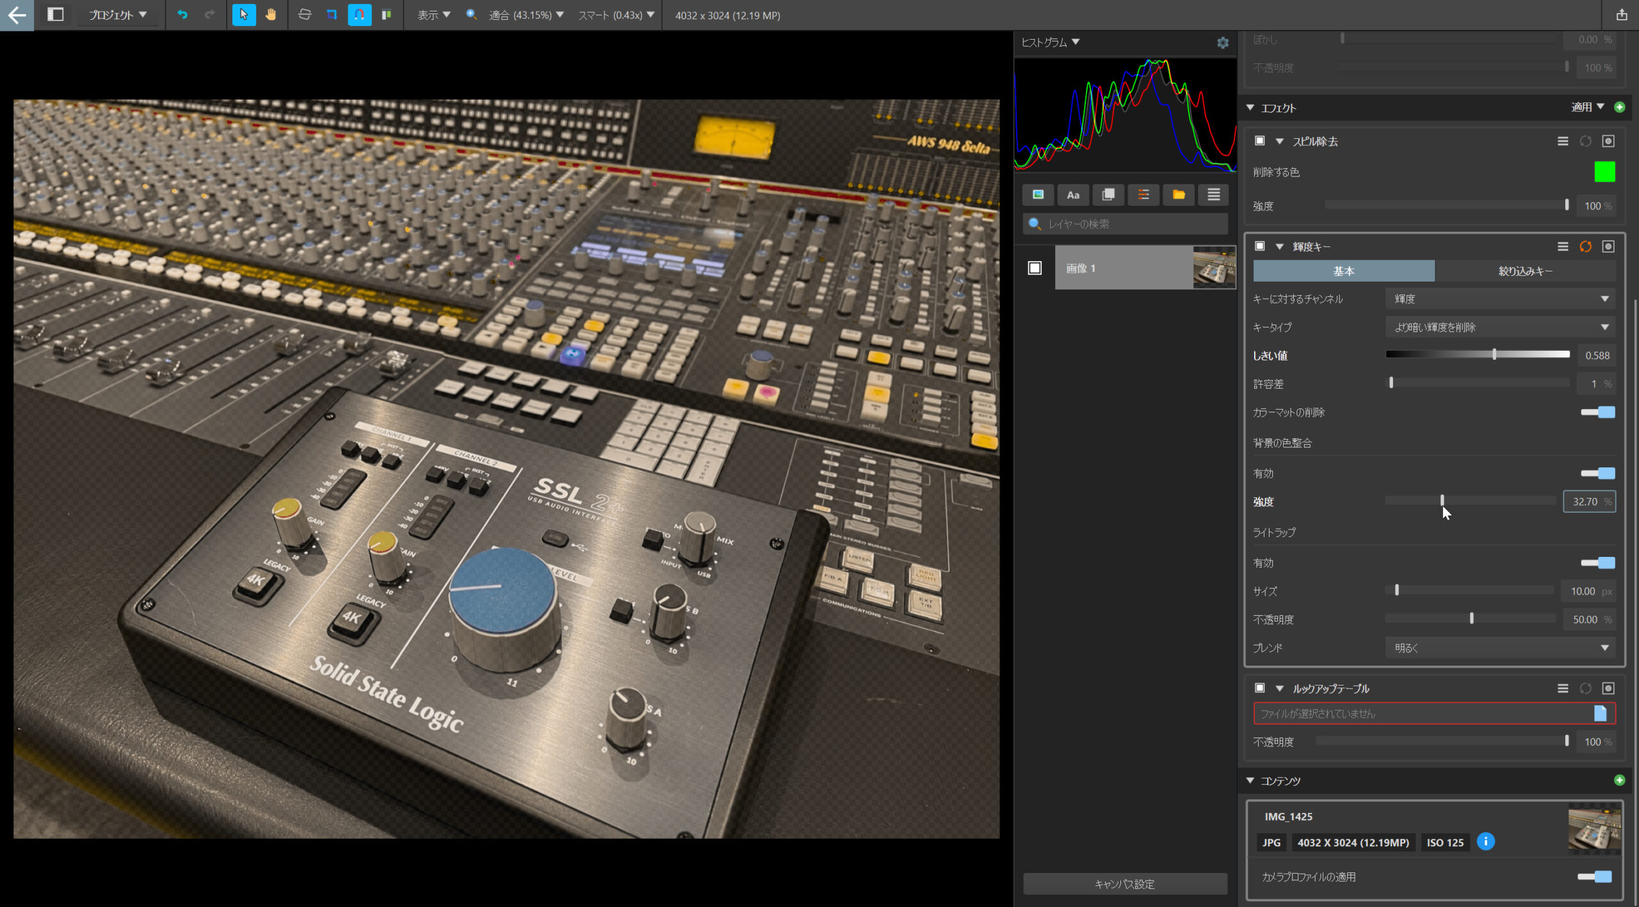Collapse the 輝度キー effect
This screenshot has width=1639, height=907.
click(1279, 246)
